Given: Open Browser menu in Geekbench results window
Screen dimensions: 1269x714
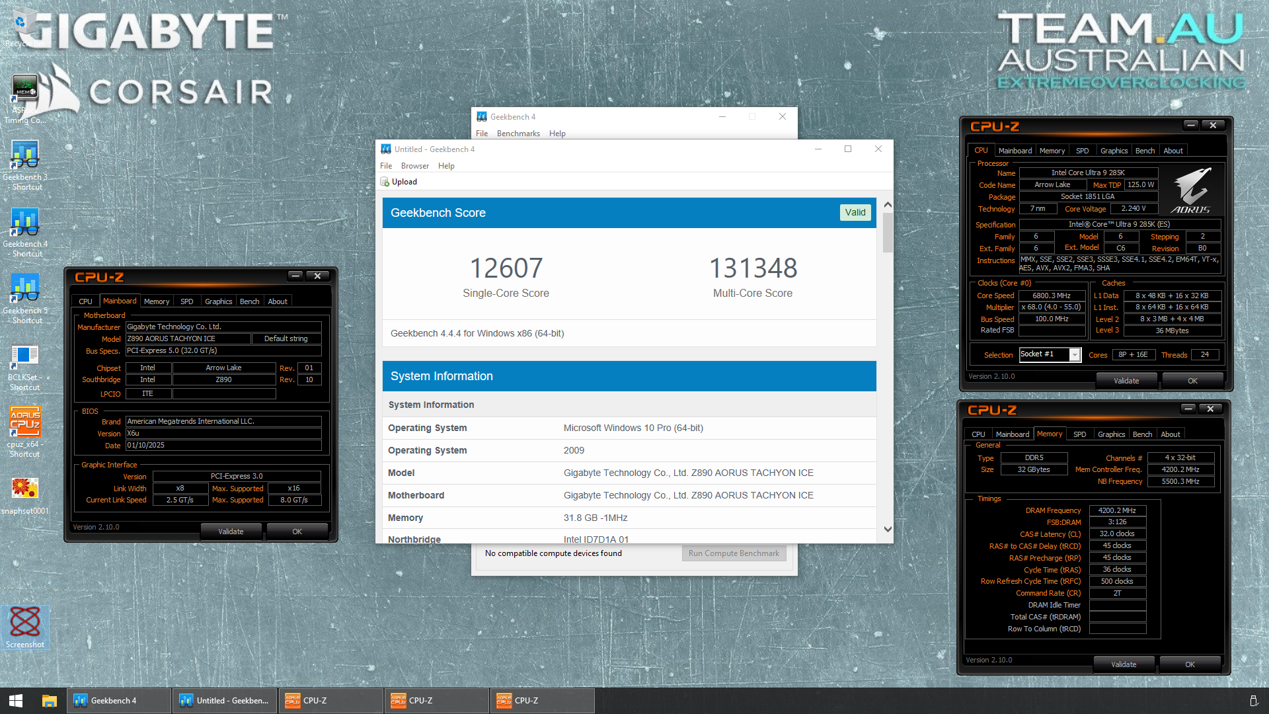Looking at the screenshot, I should 415,166.
